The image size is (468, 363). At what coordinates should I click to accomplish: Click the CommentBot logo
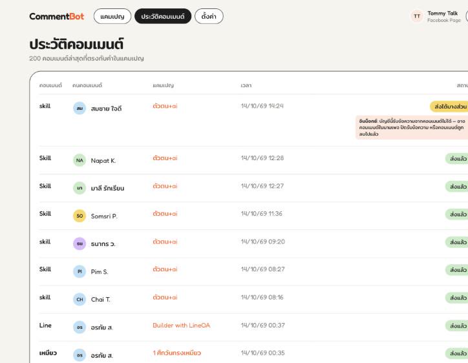57,16
